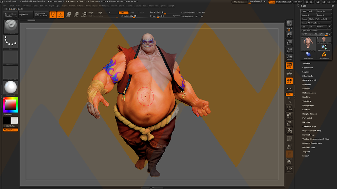Open the LightBox button

click(x=26, y=14)
